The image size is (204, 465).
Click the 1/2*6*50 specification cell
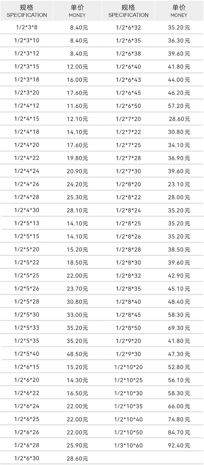click(128, 106)
